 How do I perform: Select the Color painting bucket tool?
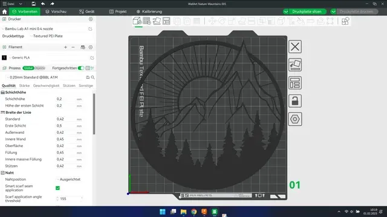pos(301,21)
